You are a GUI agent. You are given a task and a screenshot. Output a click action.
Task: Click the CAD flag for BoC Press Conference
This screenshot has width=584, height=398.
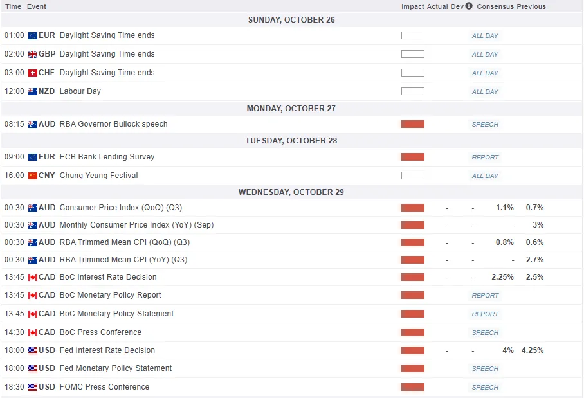pyautogui.click(x=33, y=332)
